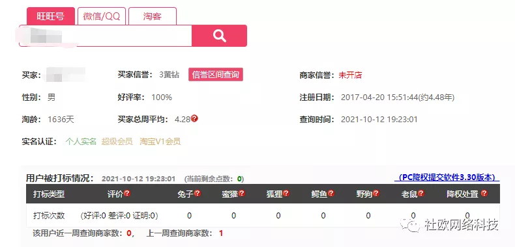Screen dimensions: 515x247
Task: Click the 野狗 column count 0
Action: (368, 216)
